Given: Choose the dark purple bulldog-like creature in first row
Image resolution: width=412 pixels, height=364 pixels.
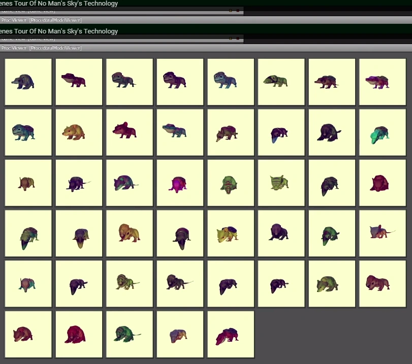Looking at the screenshot, I should click(180, 82).
